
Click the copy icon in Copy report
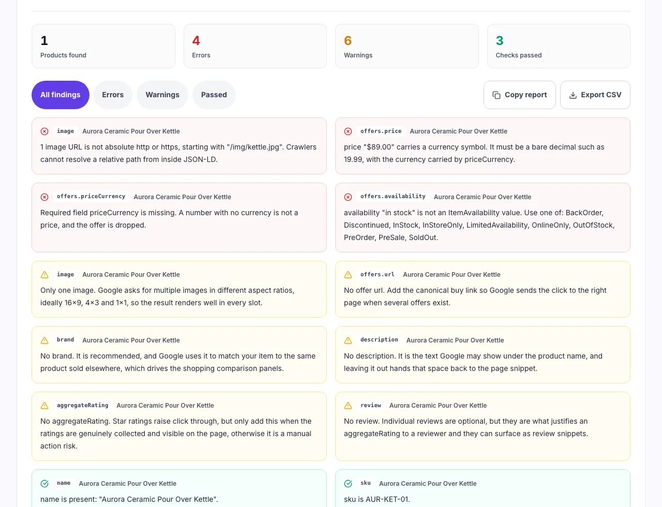click(496, 95)
